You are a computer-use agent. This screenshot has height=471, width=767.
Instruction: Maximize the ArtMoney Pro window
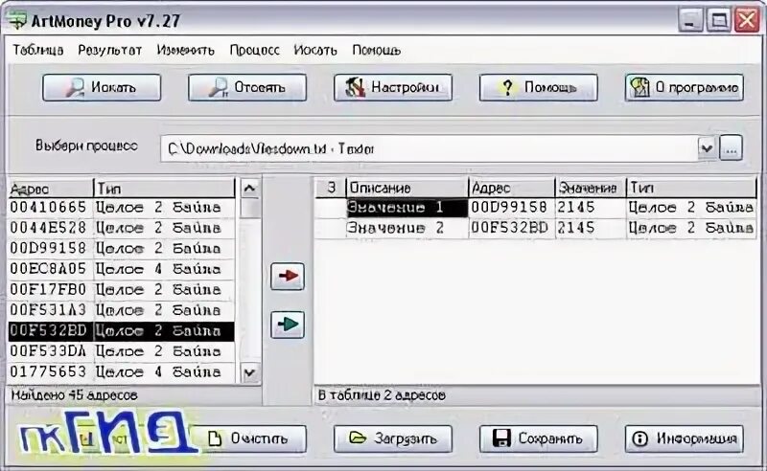[x=718, y=20]
